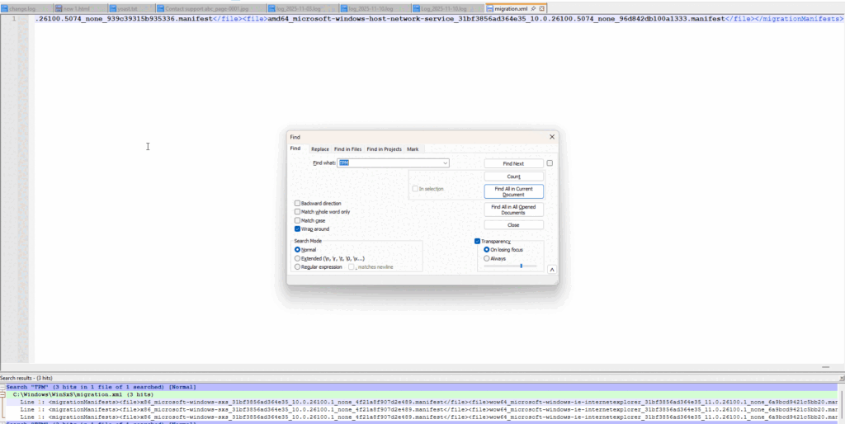Select Regular expression search mode
The height and width of the screenshot is (424, 845).
pos(298,266)
